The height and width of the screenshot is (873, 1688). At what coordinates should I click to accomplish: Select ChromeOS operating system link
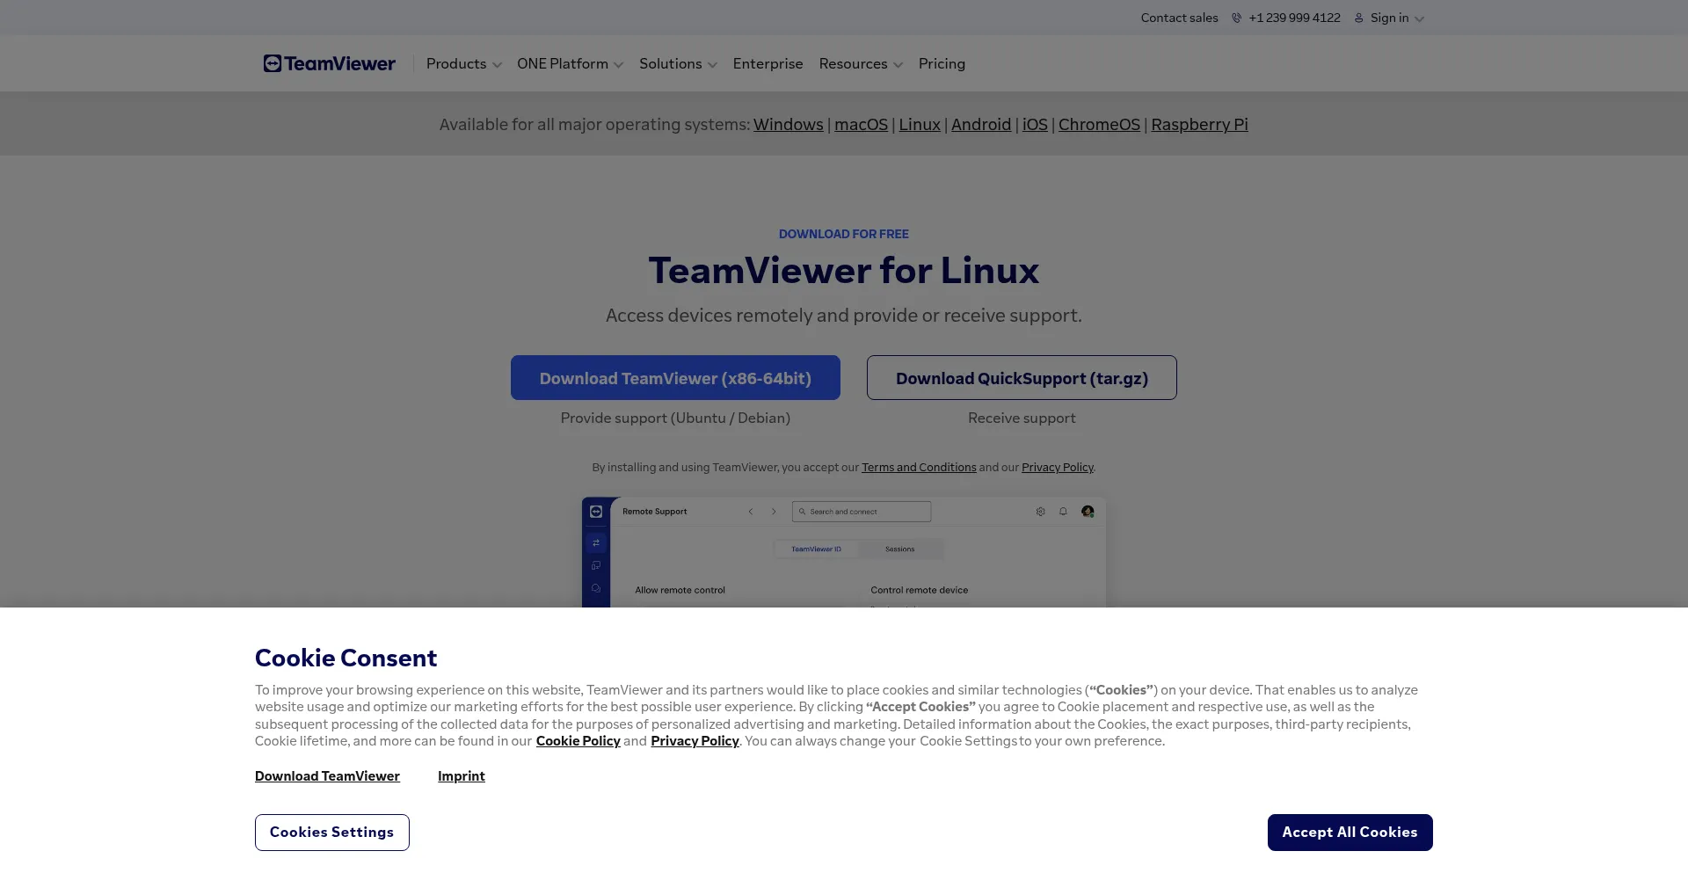point(1099,125)
